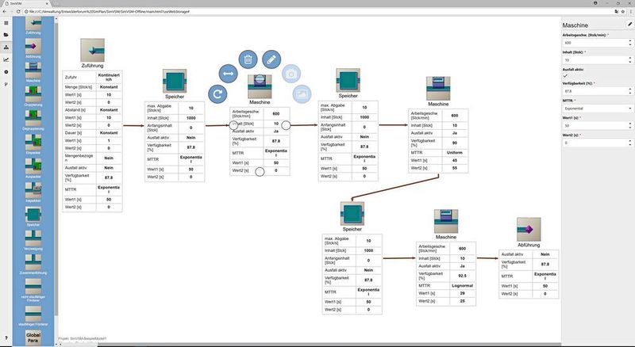Image resolution: width=635 pixels, height=347 pixels.
Task: Click the horizontal flip arrows icon
Action: coord(228,74)
